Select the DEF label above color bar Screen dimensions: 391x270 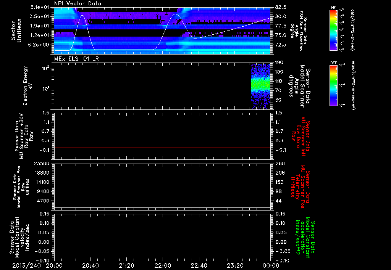tap(334, 63)
